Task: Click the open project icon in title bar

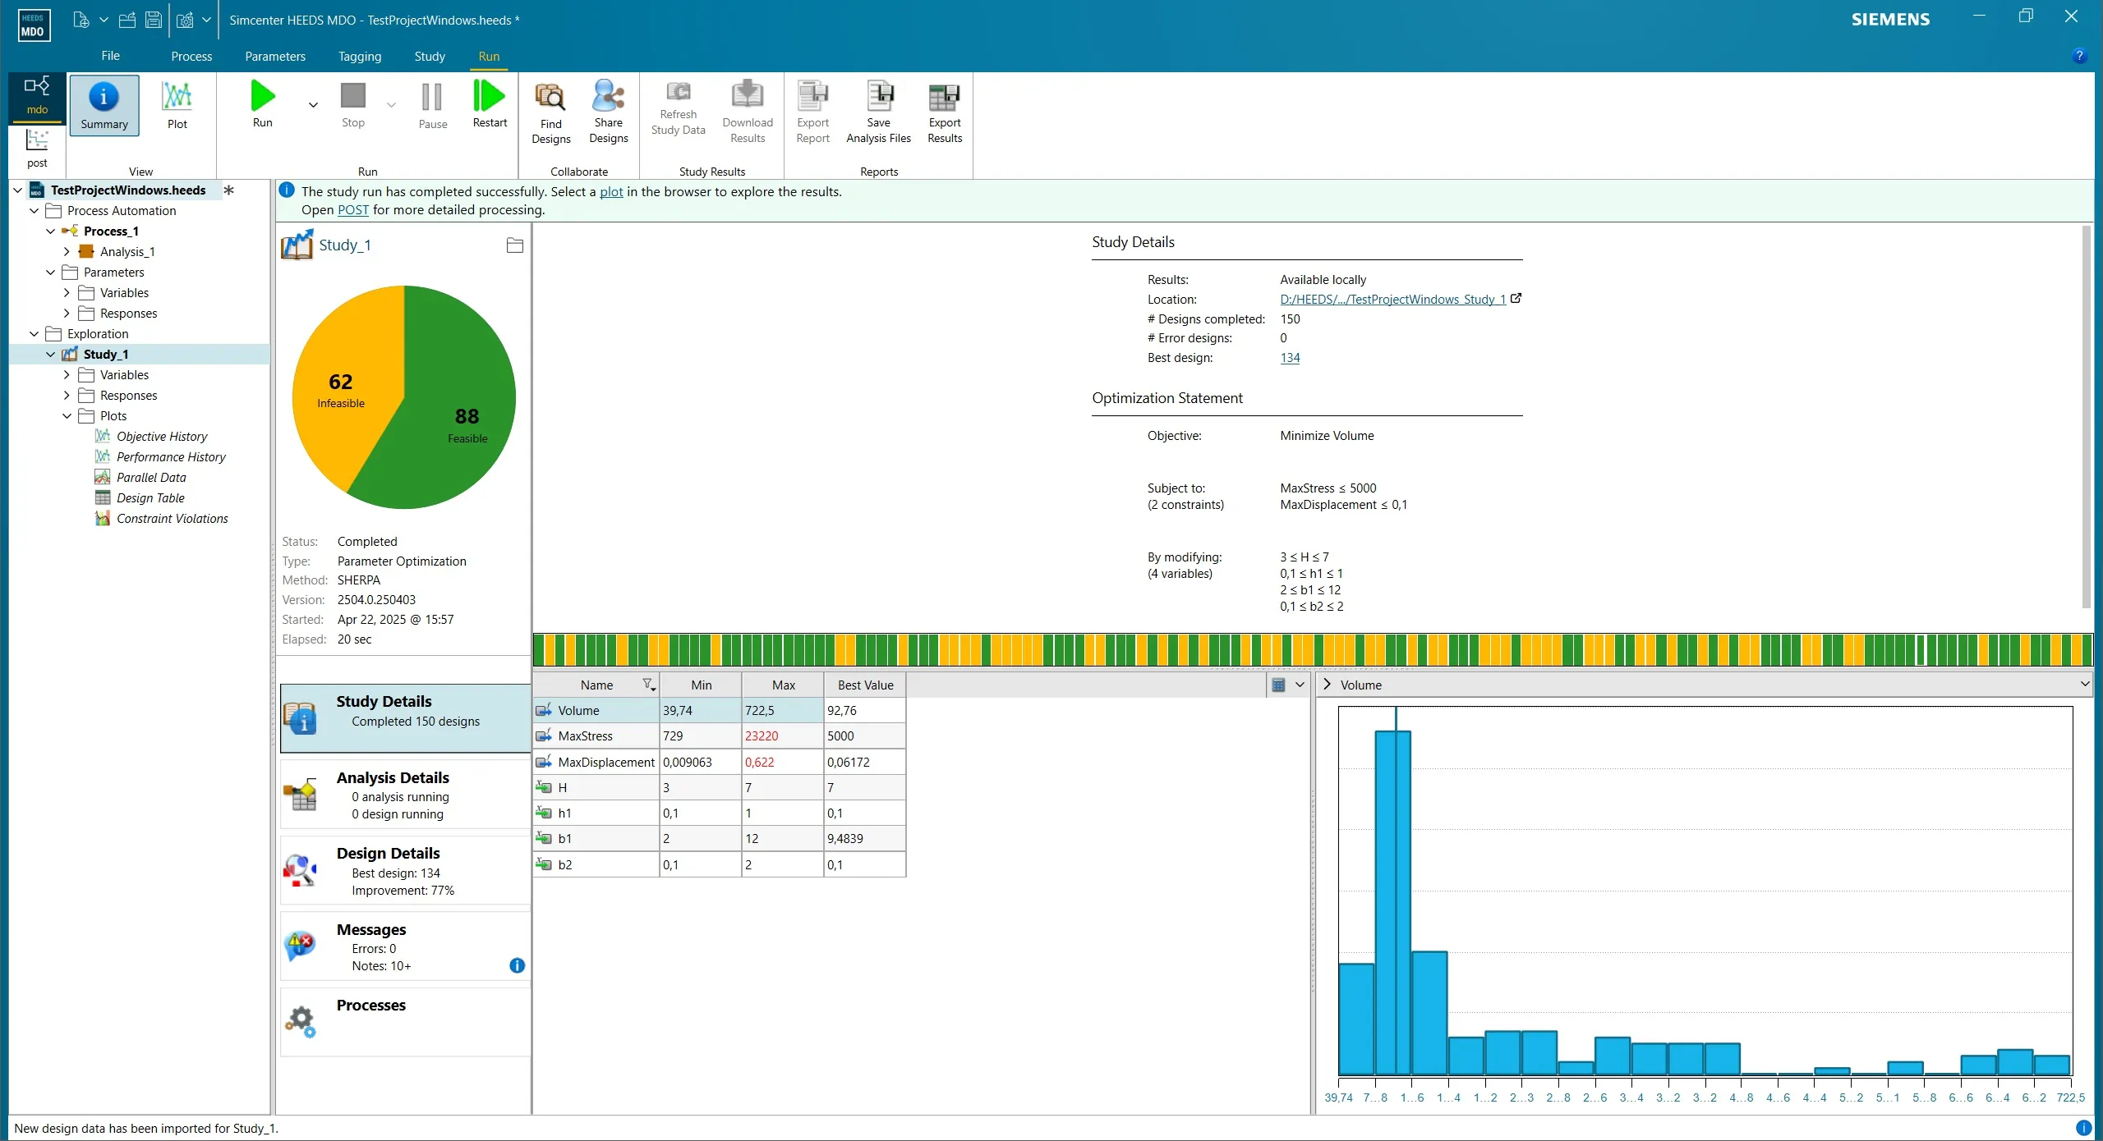Action: 127,20
